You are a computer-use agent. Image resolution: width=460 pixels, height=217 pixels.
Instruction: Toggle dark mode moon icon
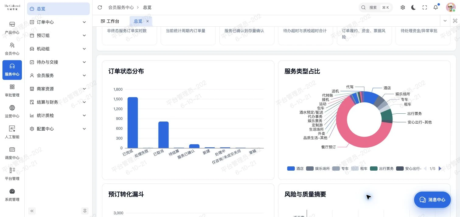pos(413,8)
